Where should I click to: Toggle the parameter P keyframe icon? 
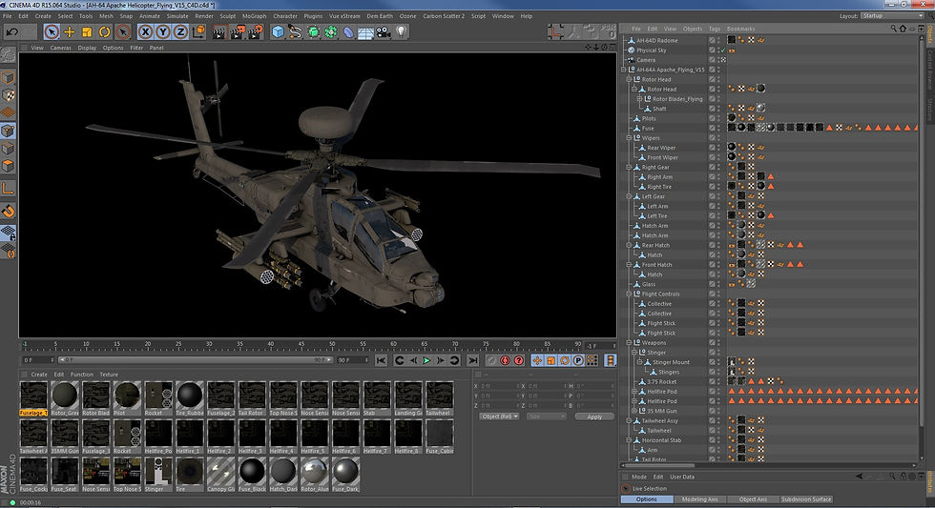[578, 360]
